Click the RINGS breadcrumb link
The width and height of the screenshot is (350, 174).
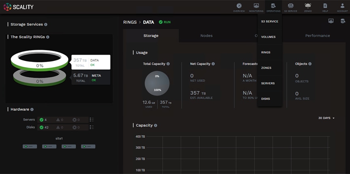[130, 22]
